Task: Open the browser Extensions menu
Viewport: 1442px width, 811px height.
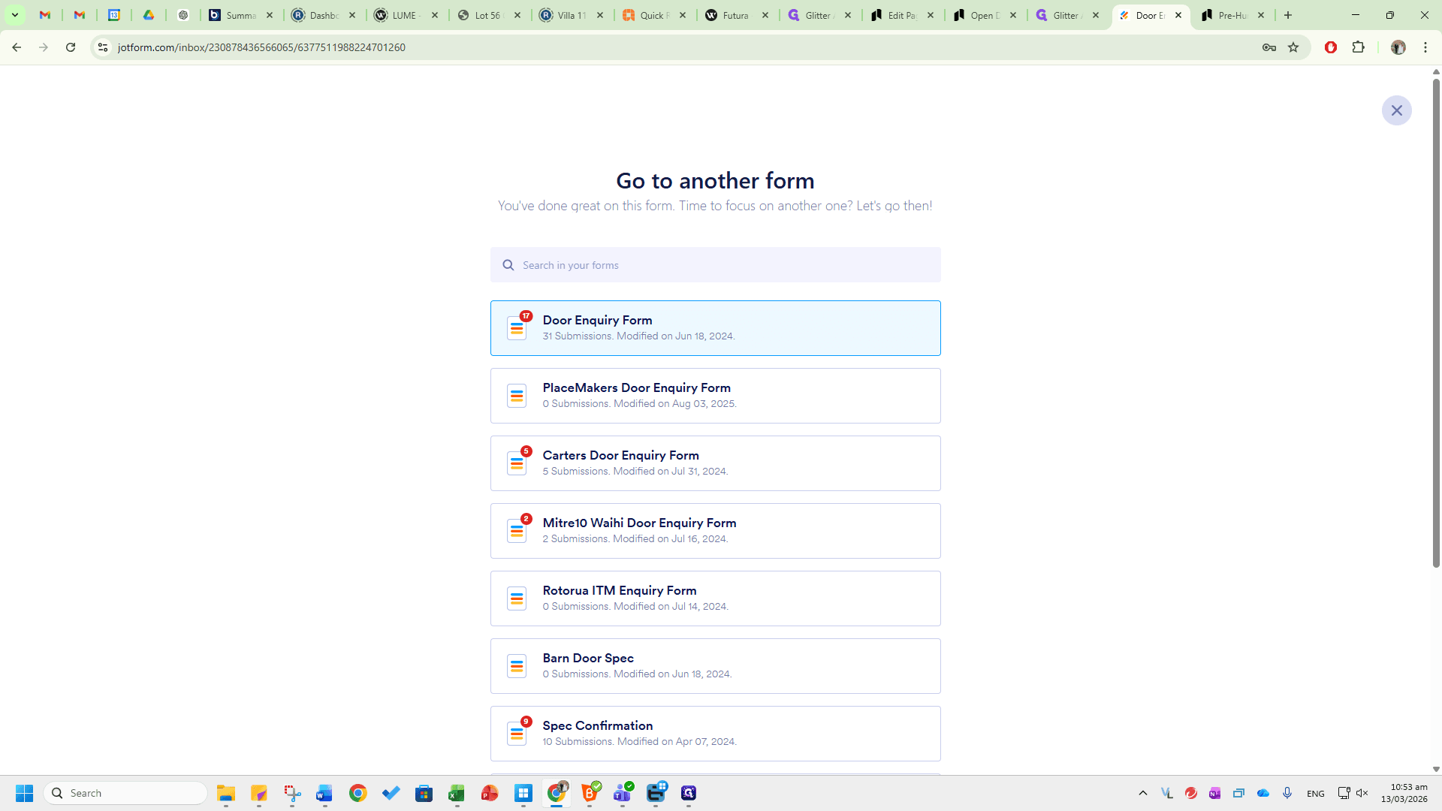Action: [1358, 47]
